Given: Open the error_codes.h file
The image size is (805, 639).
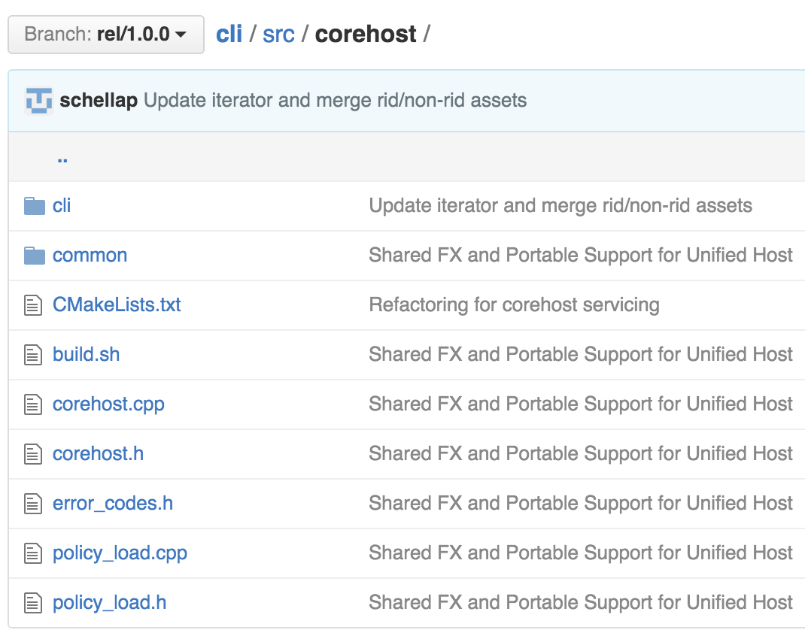Looking at the screenshot, I should [113, 503].
